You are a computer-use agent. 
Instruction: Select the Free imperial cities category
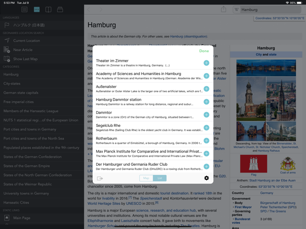(x=42, y=102)
